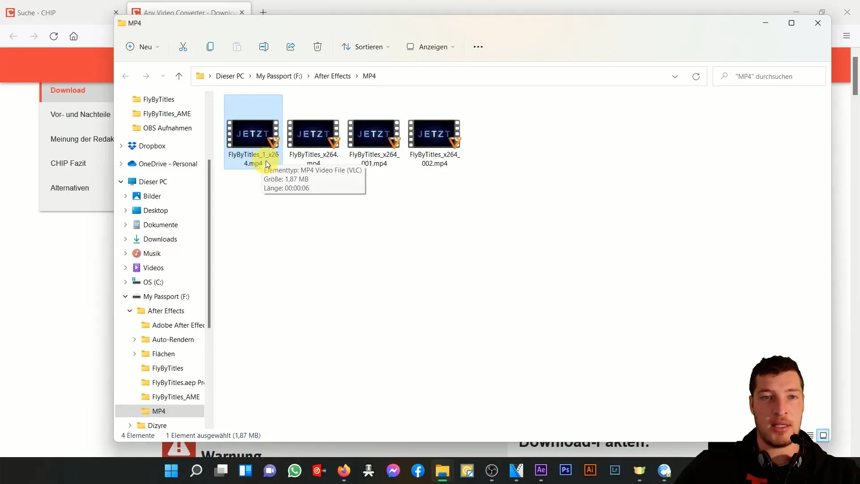Click the MP4 folder in breadcrumb
Viewport: 860px width, 484px height.
coord(369,76)
